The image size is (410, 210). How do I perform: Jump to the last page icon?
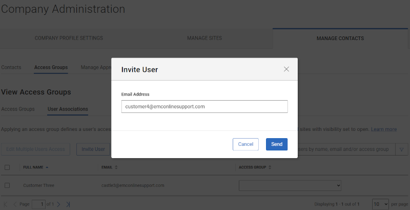pos(68,204)
